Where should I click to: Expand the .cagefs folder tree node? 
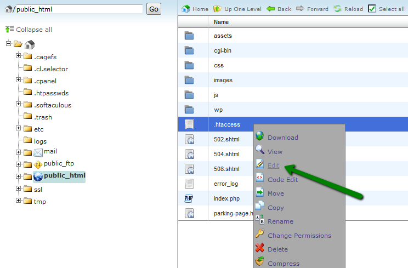click(x=18, y=56)
